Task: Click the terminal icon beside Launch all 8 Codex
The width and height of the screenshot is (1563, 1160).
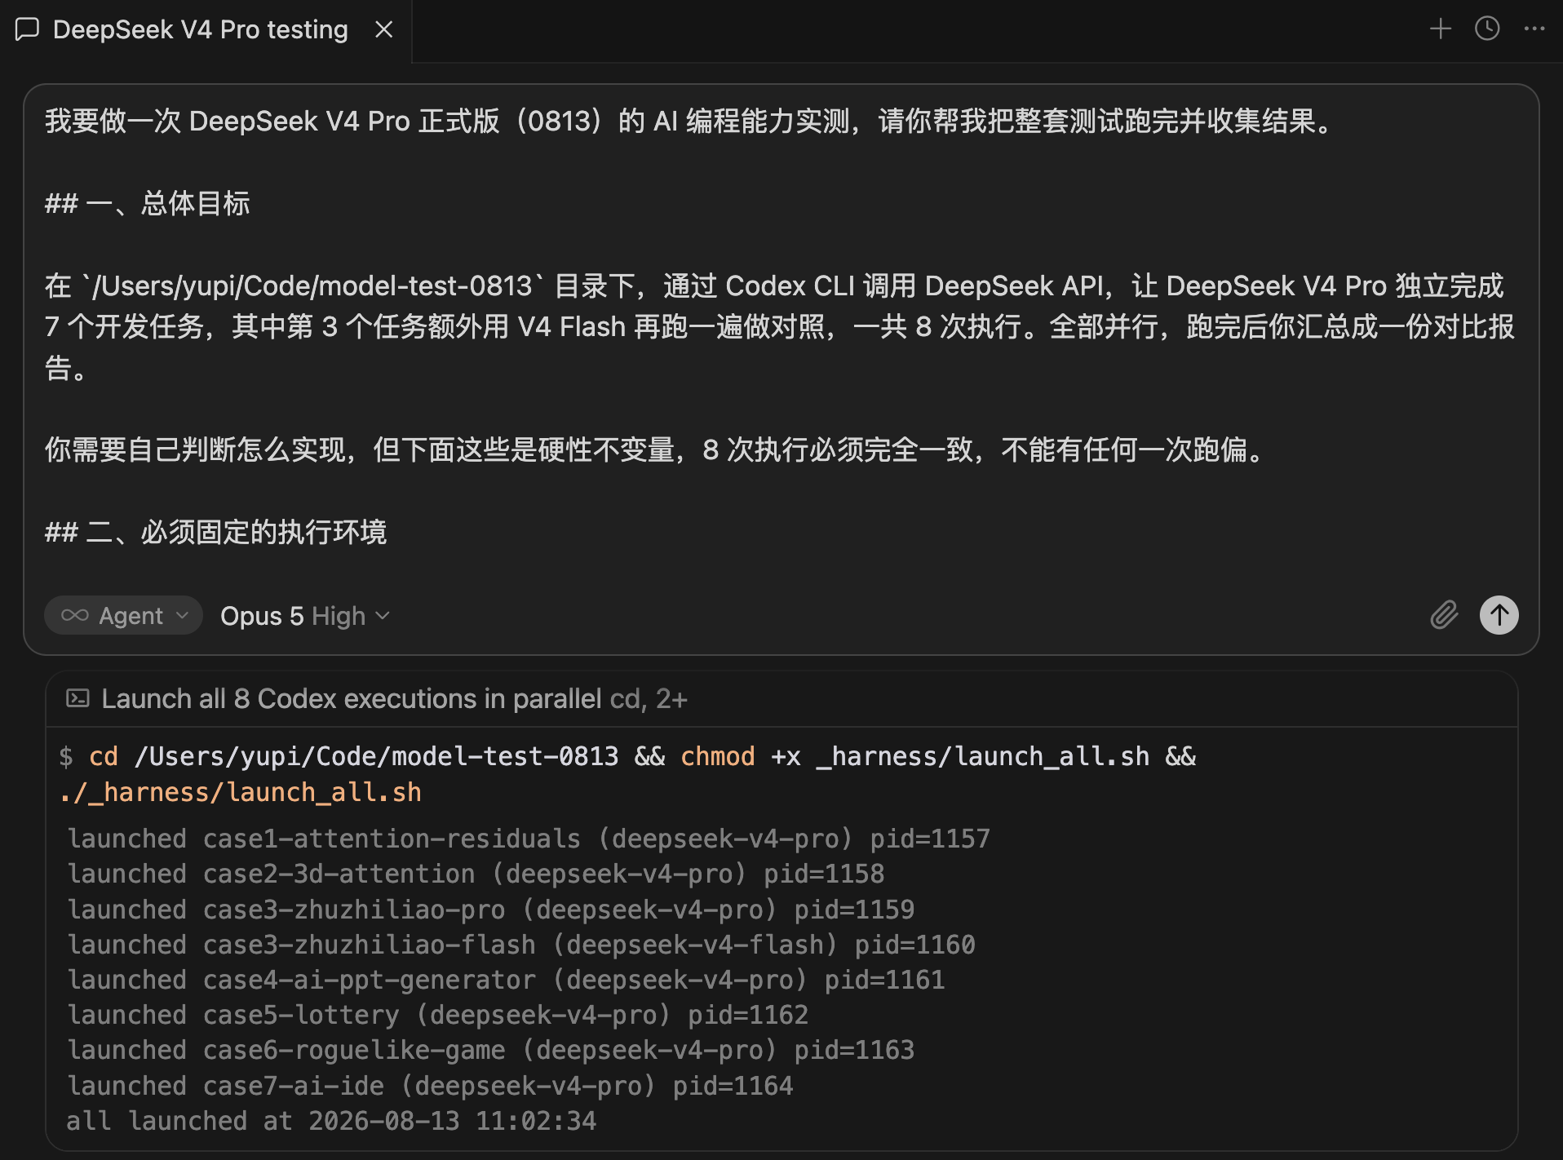Action: tap(77, 698)
